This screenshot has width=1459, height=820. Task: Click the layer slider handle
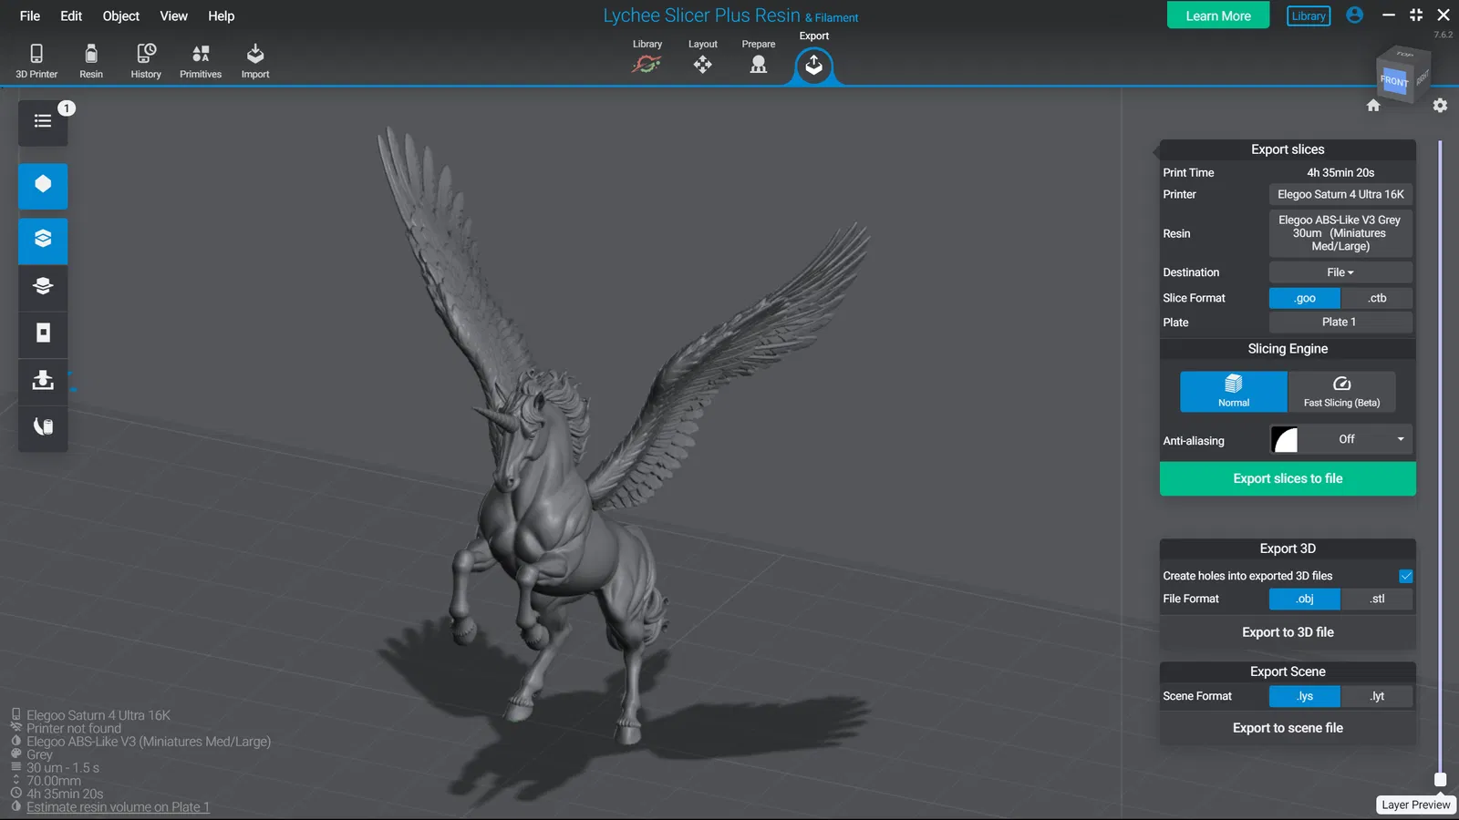point(1440,780)
